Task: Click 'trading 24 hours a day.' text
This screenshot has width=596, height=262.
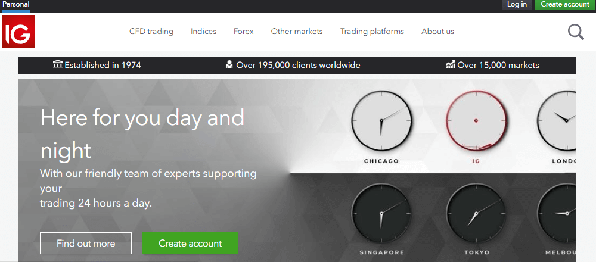Action: point(96,203)
